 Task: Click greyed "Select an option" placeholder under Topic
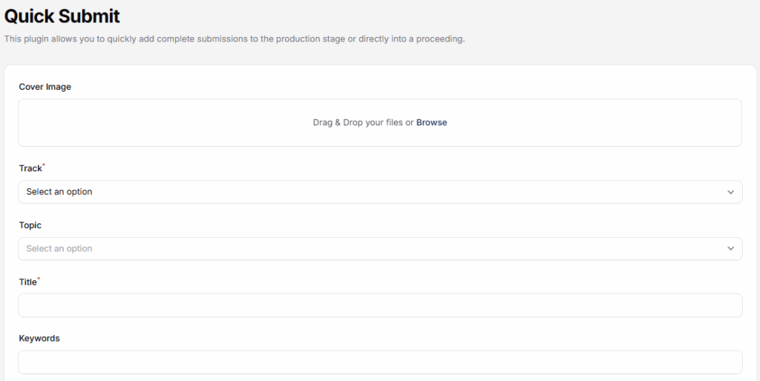coord(59,248)
